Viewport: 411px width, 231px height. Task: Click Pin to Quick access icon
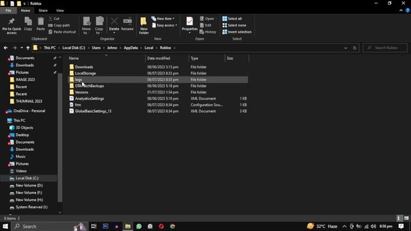(x=12, y=22)
